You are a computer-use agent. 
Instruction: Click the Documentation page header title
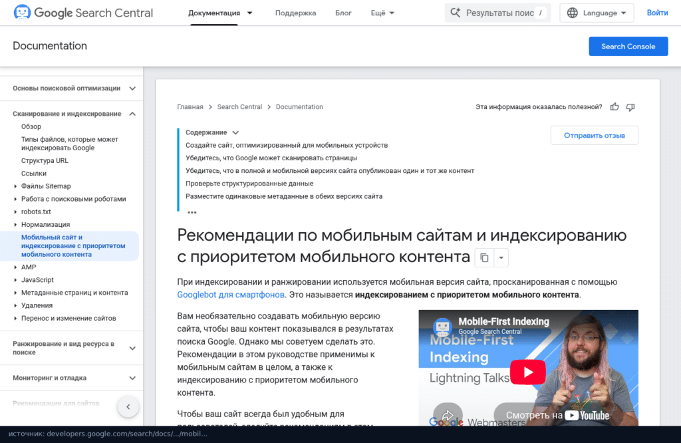click(x=50, y=46)
